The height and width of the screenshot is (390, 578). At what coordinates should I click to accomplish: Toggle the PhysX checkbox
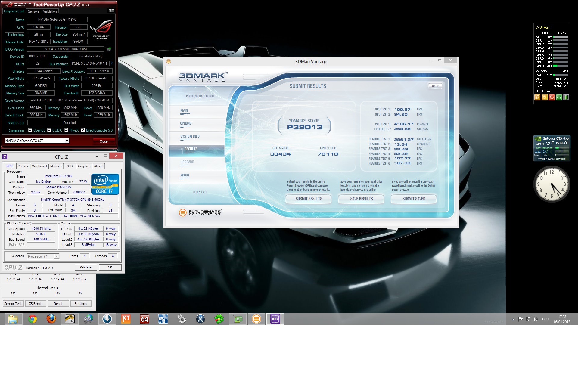pos(66,130)
